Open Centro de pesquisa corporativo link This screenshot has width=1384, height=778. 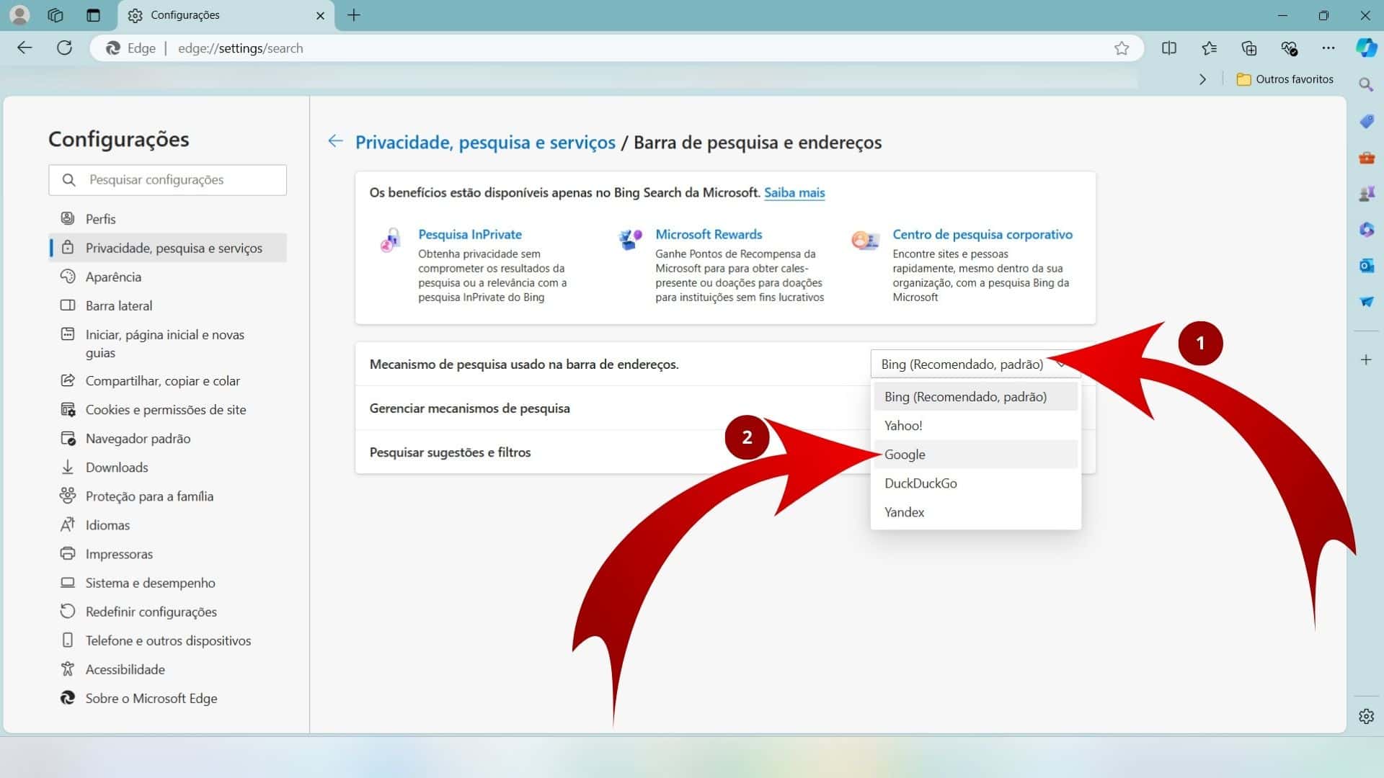click(x=982, y=234)
